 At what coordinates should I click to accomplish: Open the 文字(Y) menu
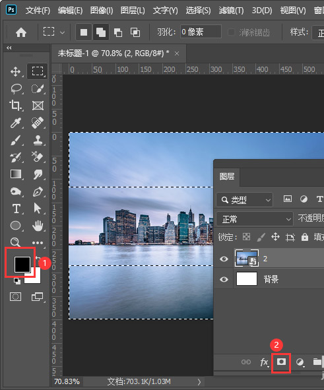click(x=166, y=11)
